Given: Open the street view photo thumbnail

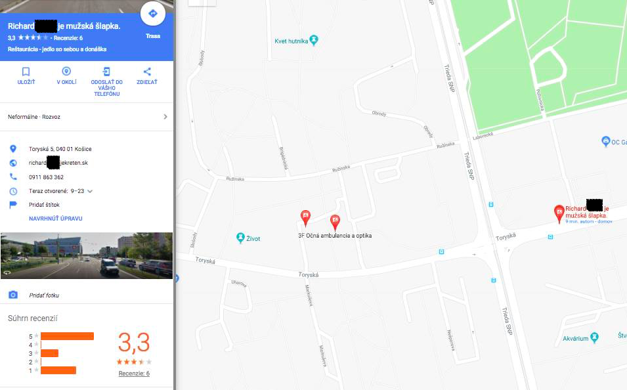Looking at the screenshot, I should (x=87, y=255).
